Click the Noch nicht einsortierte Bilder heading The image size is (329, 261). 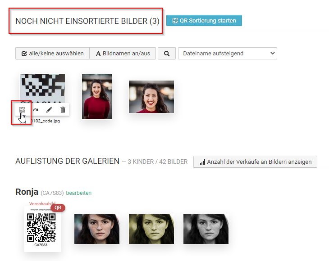tap(87, 21)
